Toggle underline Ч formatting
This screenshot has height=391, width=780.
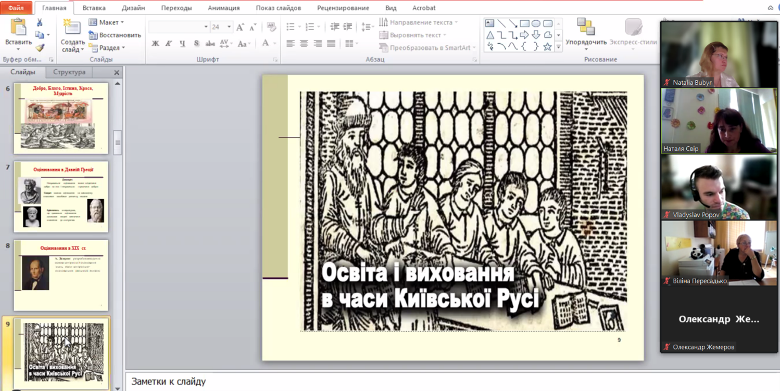point(182,44)
